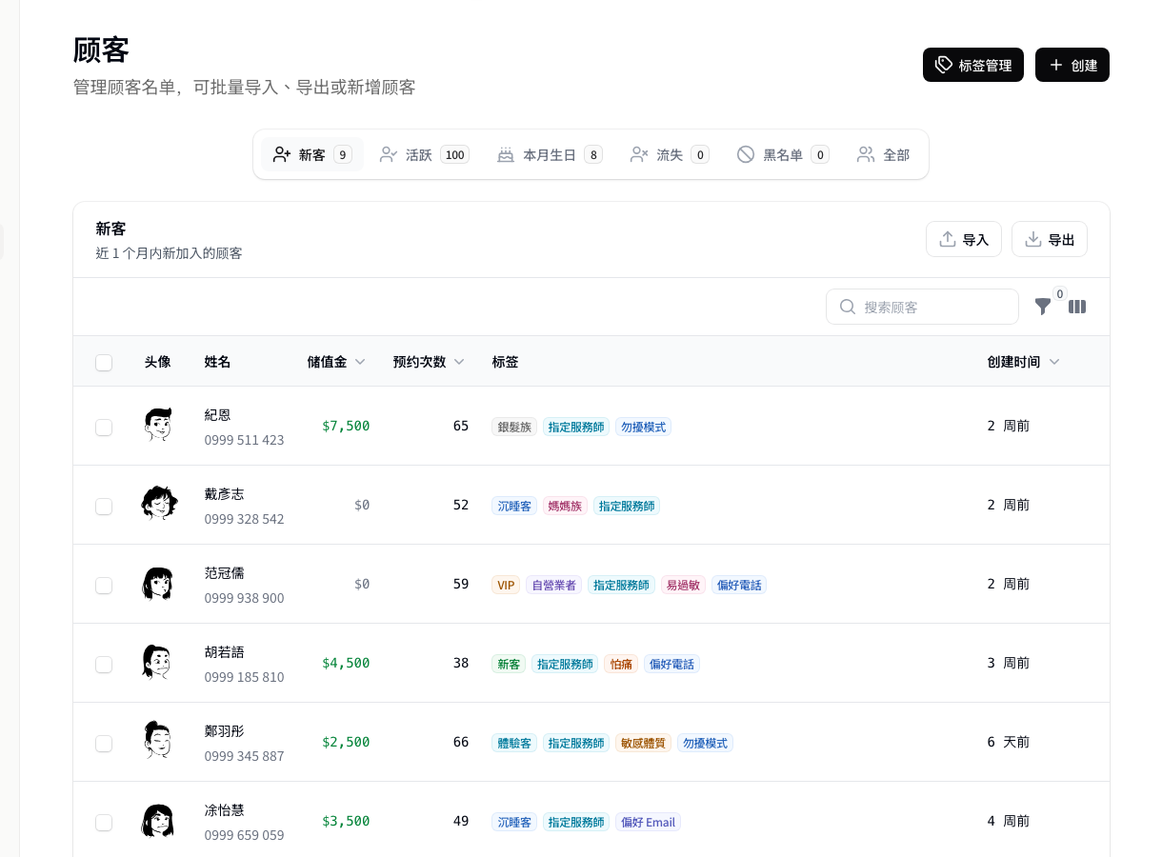Open the filter panel icon
Image resolution: width=1162 pixels, height=857 pixels.
click(x=1043, y=307)
